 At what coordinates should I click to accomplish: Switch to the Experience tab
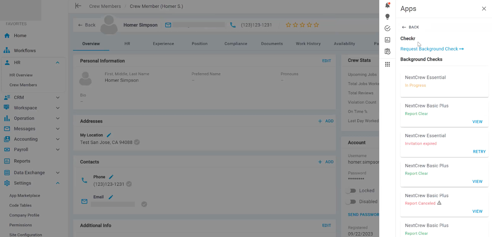point(163,44)
